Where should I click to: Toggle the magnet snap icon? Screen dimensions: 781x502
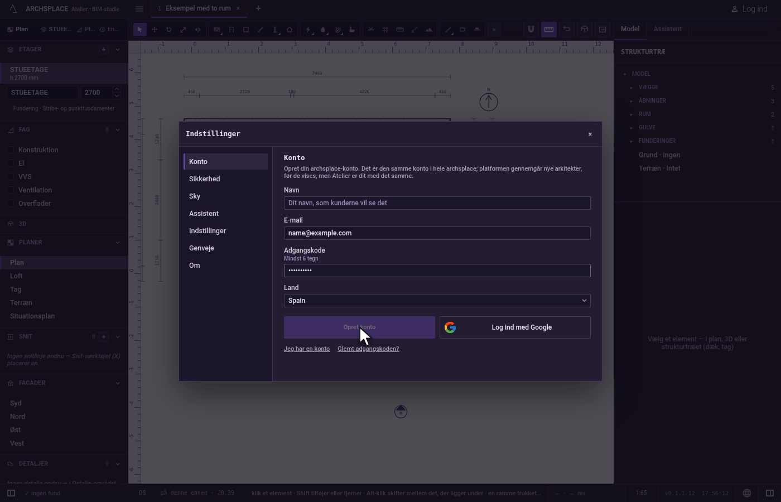tap(531, 30)
